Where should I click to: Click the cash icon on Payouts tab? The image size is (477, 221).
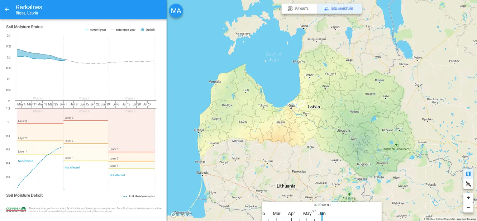click(290, 9)
